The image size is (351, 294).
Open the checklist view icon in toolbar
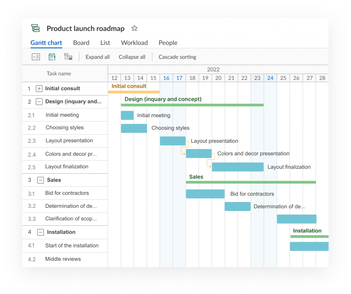[x=36, y=57]
